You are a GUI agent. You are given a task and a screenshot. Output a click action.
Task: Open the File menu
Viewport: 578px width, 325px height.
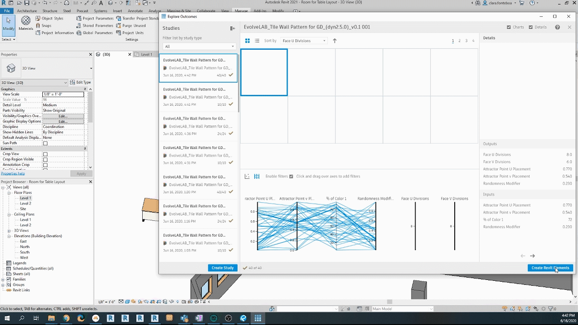(7, 10)
